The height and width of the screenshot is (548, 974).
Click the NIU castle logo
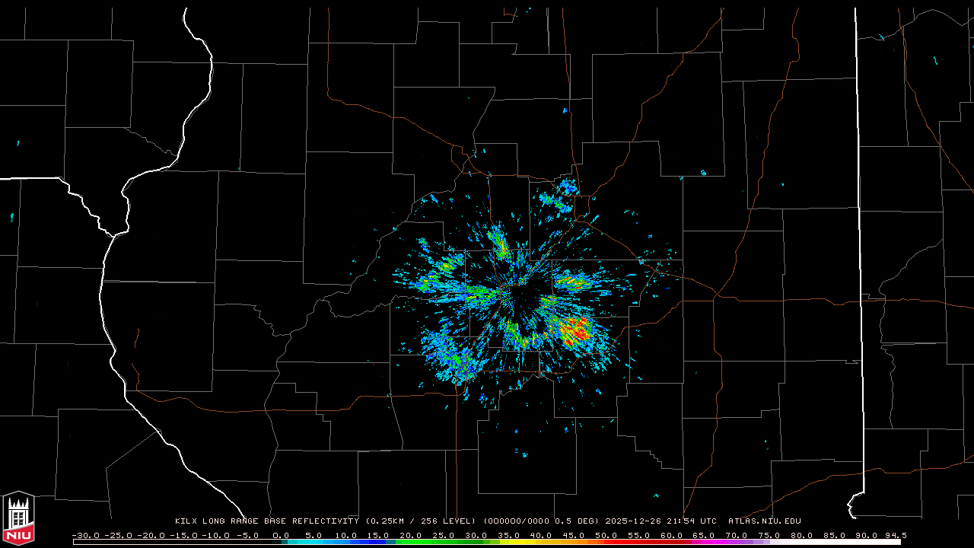click(x=18, y=518)
